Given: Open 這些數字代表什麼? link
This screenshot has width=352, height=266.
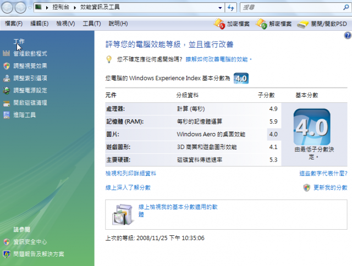Looking at the screenshot, I should [323, 173].
